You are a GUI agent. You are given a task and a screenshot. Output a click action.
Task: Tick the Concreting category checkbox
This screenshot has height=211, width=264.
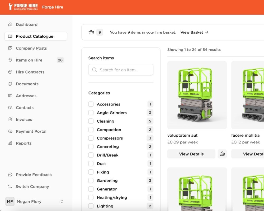(91, 147)
